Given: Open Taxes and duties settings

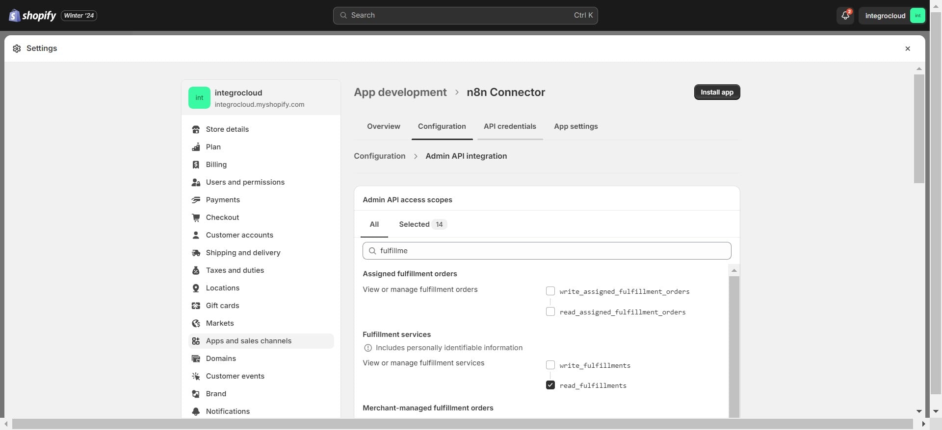Looking at the screenshot, I should point(261,270).
